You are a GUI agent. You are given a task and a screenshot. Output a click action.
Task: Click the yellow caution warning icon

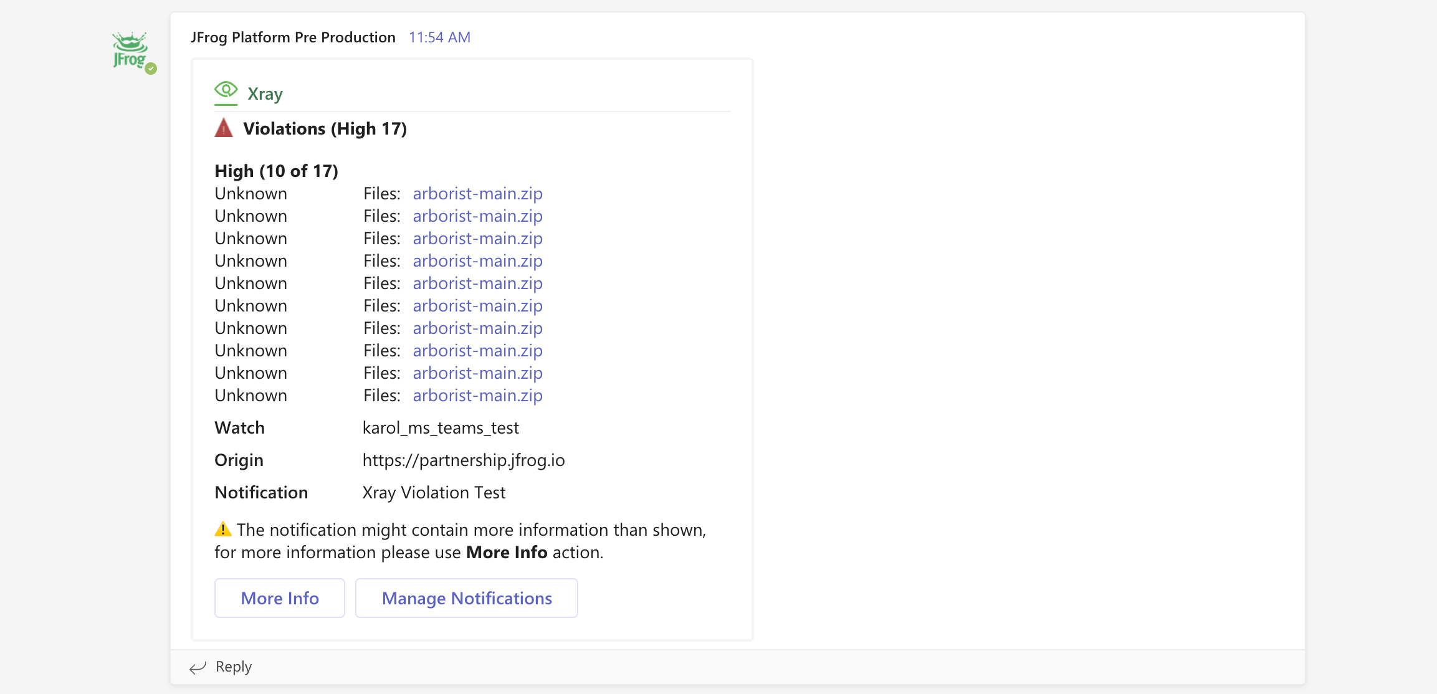222,530
